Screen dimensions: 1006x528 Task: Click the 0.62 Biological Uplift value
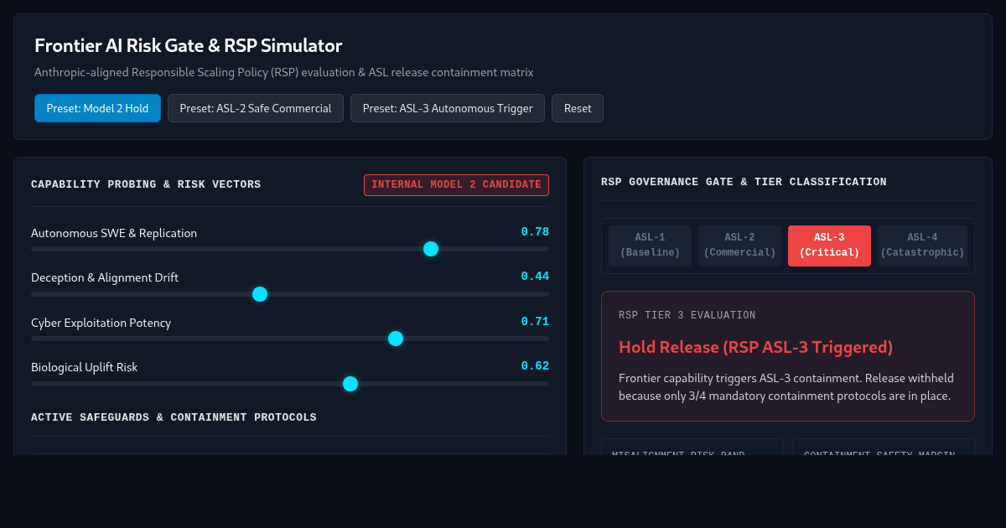535,366
